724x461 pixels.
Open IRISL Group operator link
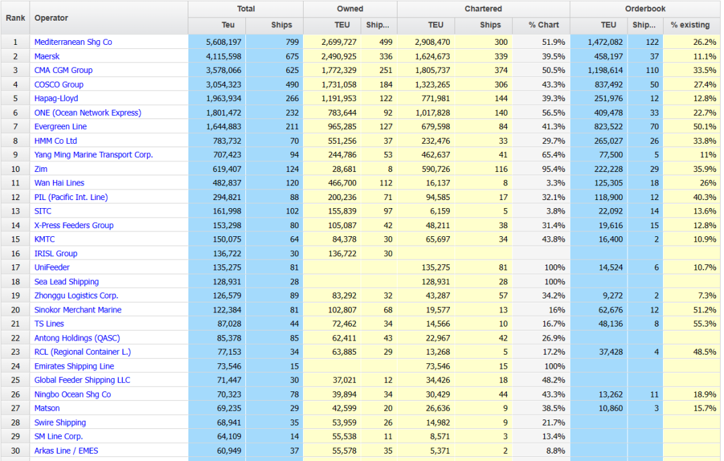pyautogui.click(x=56, y=253)
